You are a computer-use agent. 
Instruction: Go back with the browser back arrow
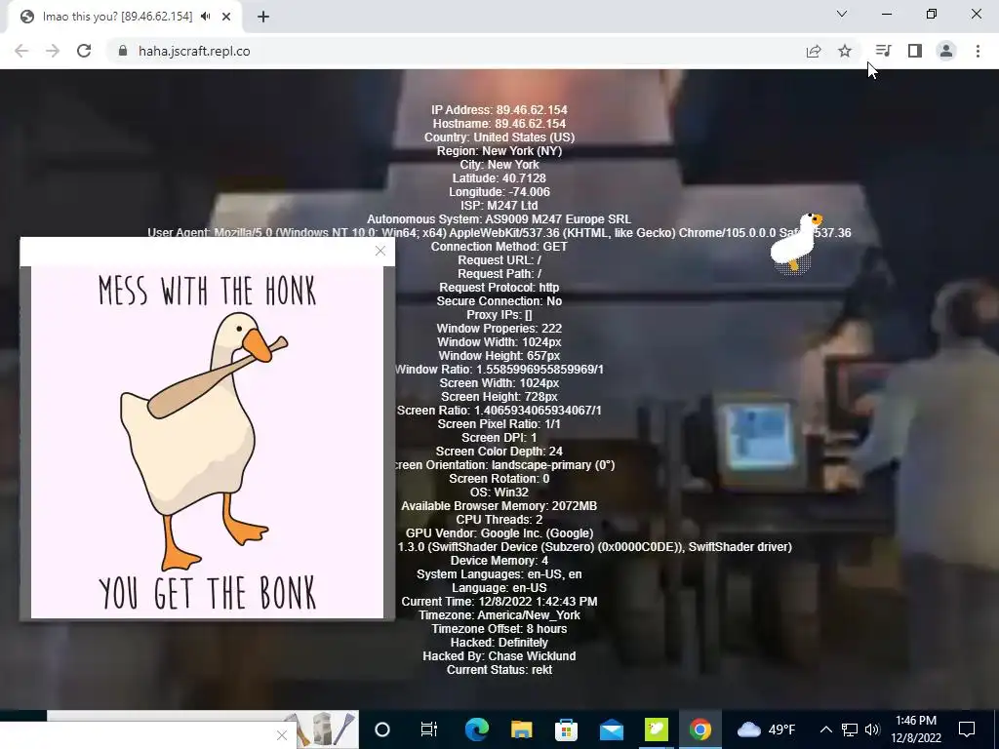[21, 51]
